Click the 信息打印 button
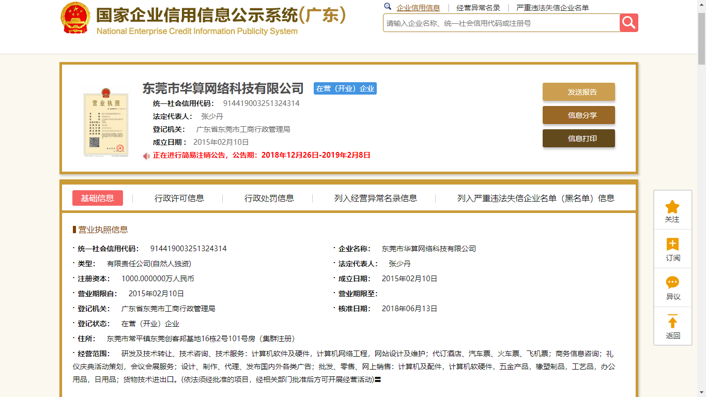Screen dimensions: 706x397 [x=579, y=139]
